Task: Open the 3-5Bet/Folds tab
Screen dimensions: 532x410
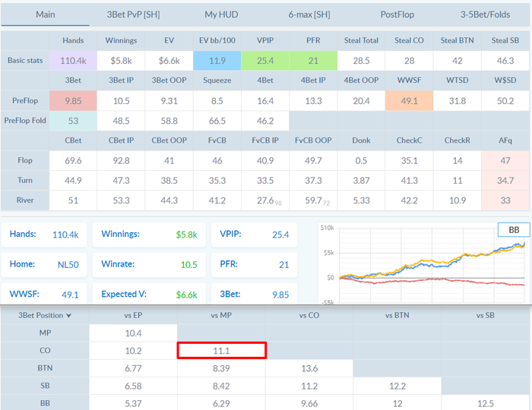Action: pos(485,14)
